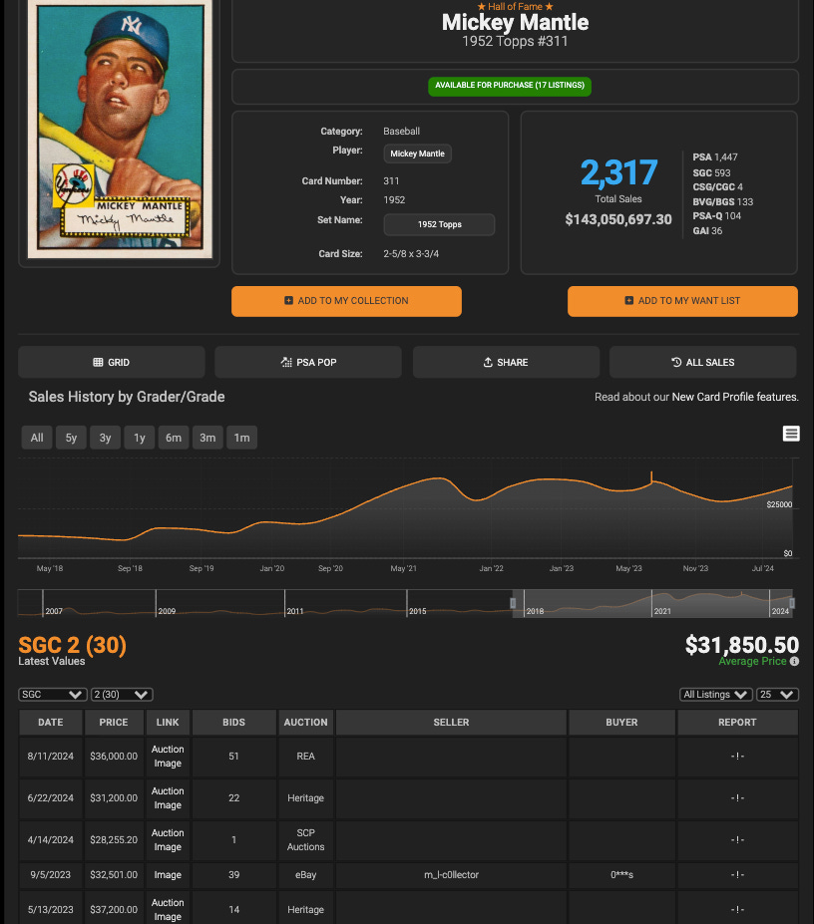Image resolution: width=814 pixels, height=924 pixels.
Task: Sort table by BIDS column header
Action: pyautogui.click(x=233, y=723)
